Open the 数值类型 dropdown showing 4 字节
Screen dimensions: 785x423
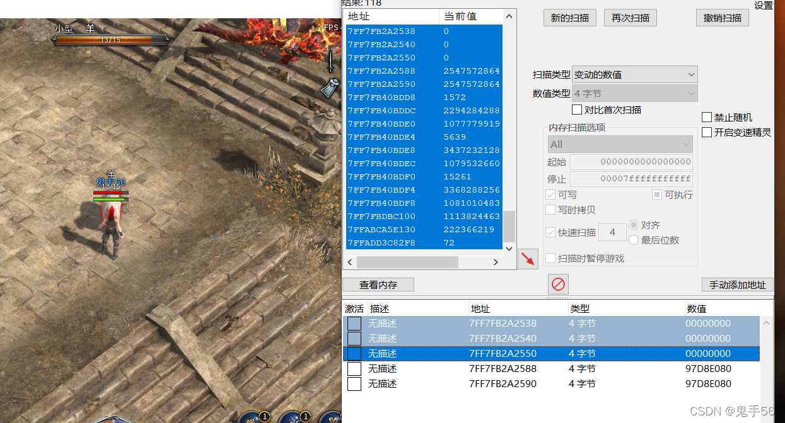tap(634, 93)
